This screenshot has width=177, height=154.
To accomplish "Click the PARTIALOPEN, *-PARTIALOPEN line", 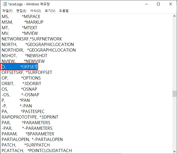I will [32, 139].
